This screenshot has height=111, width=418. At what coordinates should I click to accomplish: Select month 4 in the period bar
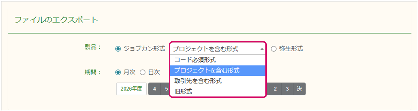(x=154, y=89)
